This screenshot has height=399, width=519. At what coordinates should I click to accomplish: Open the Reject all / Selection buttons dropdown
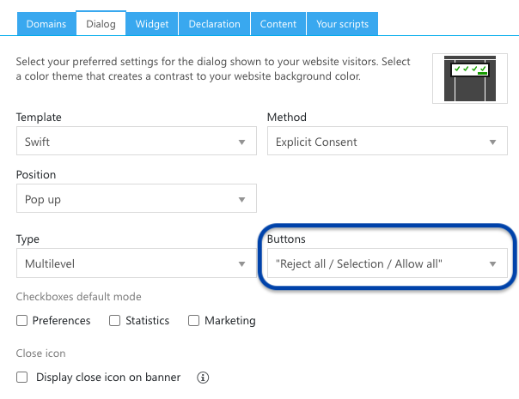click(x=388, y=263)
